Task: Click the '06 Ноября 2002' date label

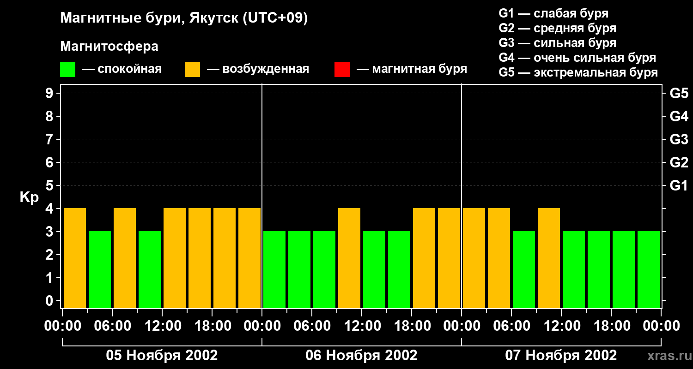Action: (x=361, y=355)
